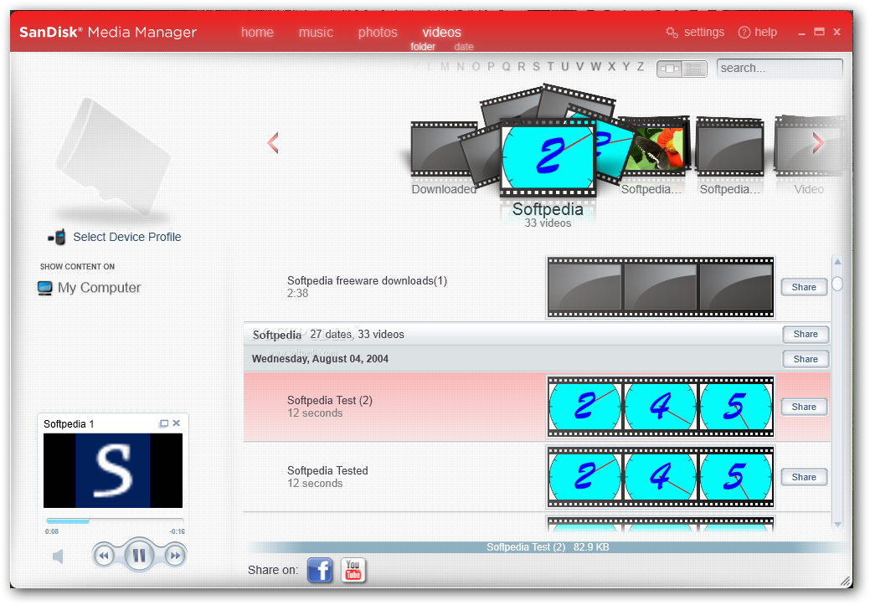870x605 pixels.
Task: Open settings
Action: [x=695, y=32]
